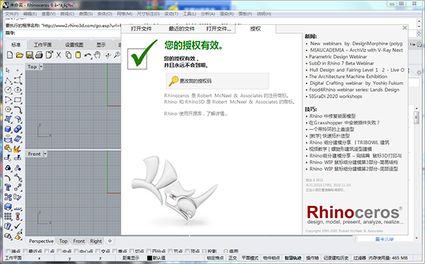Select the Perspective viewport tab
Viewport: 425px width, 264px height.
(x=41, y=241)
